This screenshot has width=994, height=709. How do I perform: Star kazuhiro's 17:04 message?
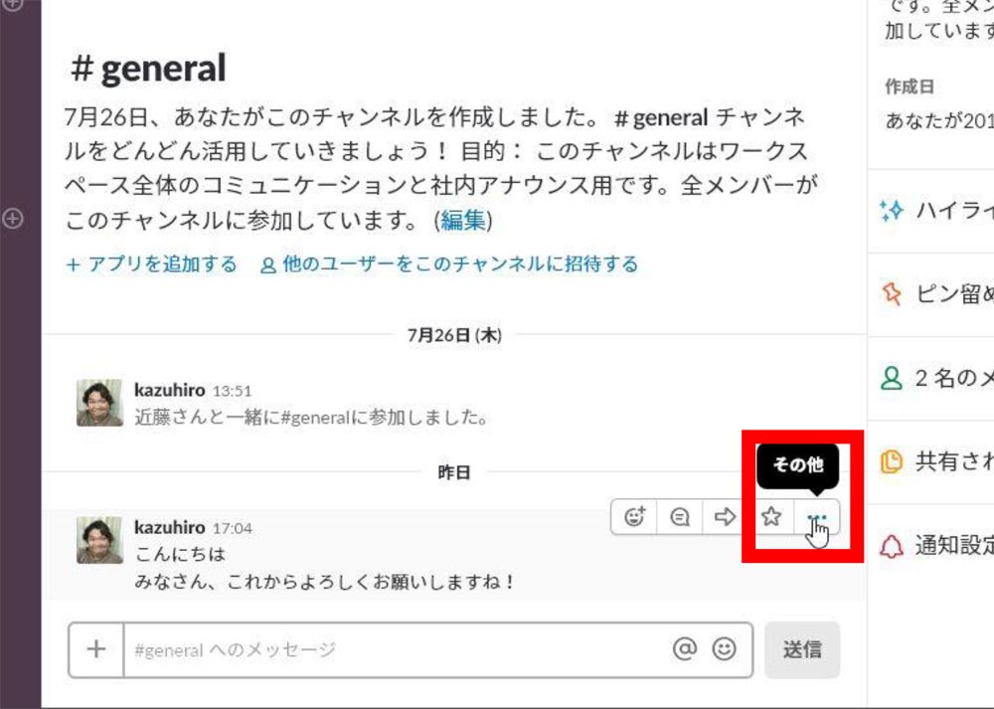[x=771, y=517]
